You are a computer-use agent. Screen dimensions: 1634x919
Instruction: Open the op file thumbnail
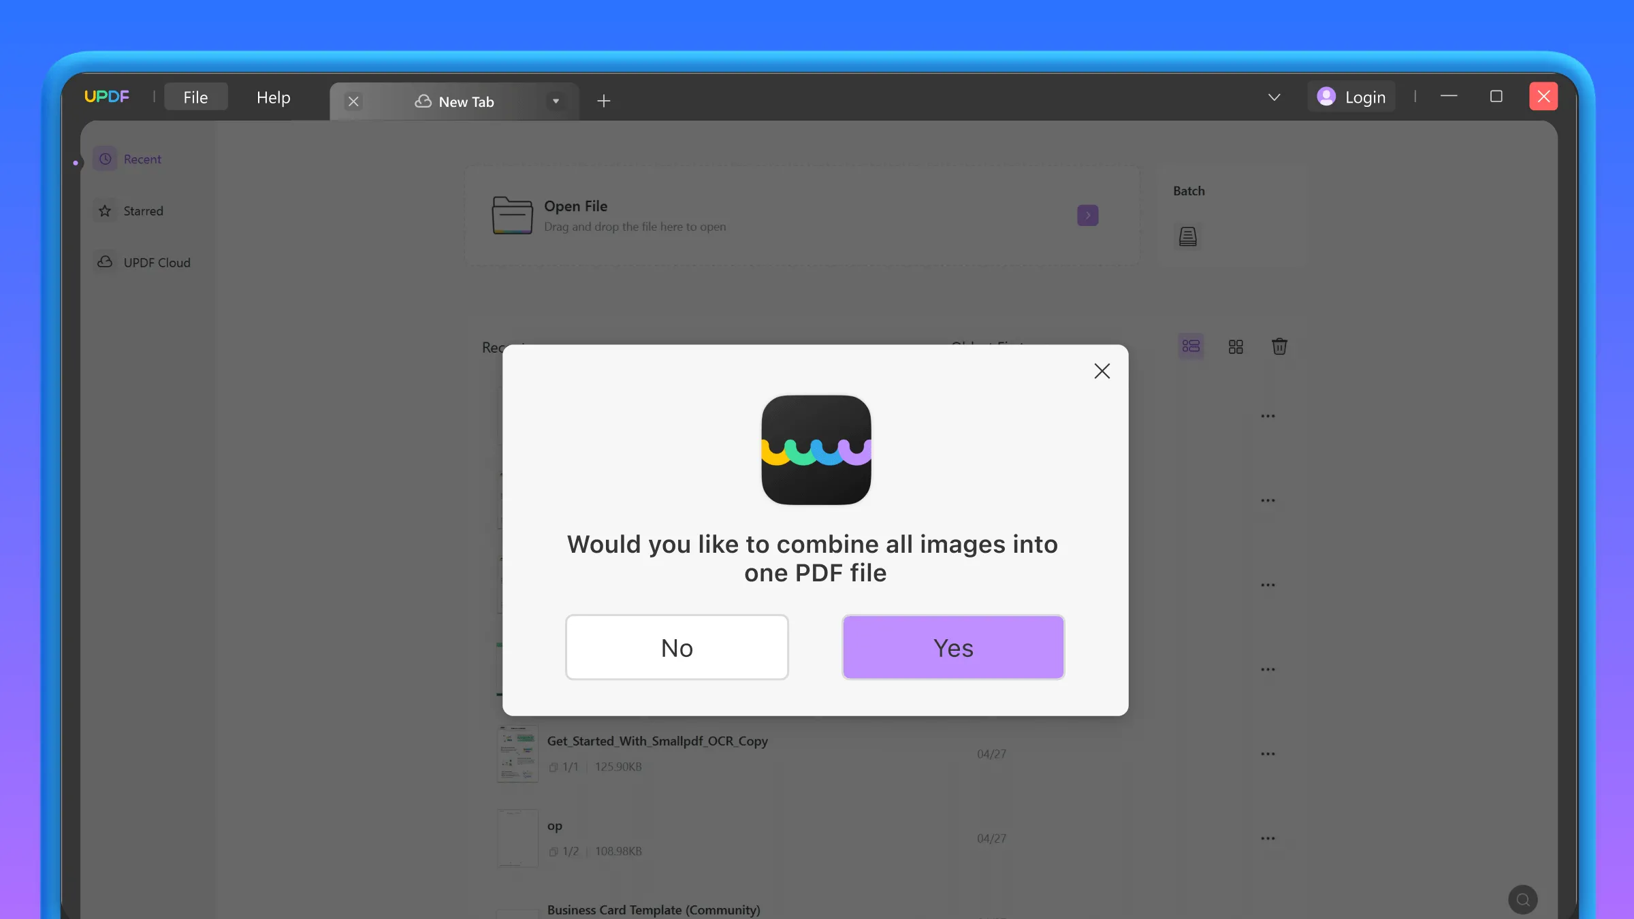point(517,838)
